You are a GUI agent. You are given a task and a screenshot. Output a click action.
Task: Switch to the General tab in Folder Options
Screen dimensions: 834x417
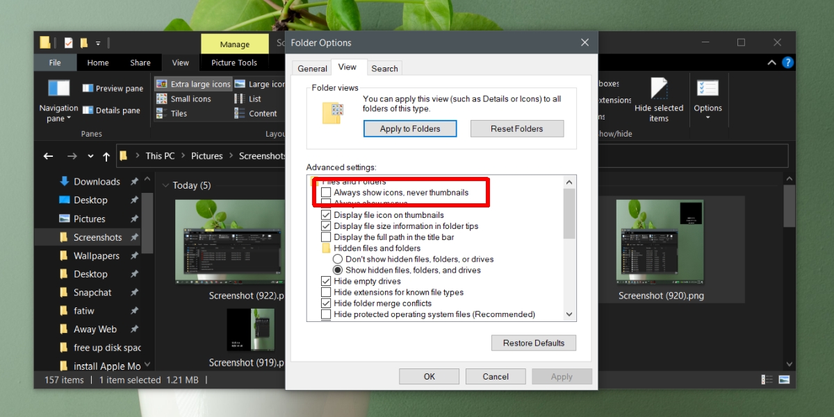312,69
